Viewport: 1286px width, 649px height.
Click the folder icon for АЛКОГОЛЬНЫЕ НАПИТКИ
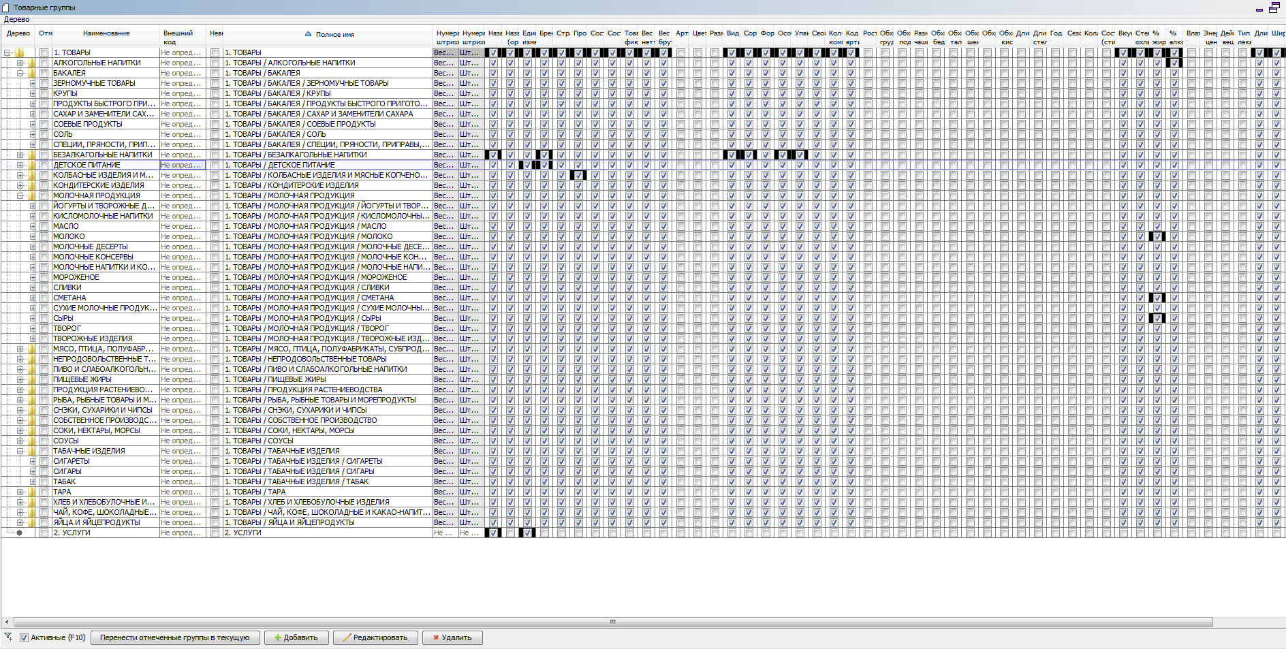(31, 63)
